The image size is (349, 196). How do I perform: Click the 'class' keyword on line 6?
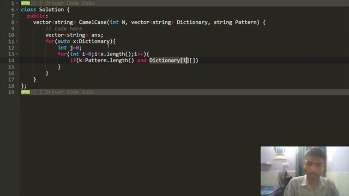coord(28,10)
